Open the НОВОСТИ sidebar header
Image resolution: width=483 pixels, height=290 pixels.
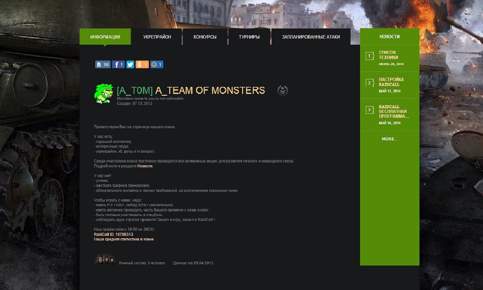390,36
